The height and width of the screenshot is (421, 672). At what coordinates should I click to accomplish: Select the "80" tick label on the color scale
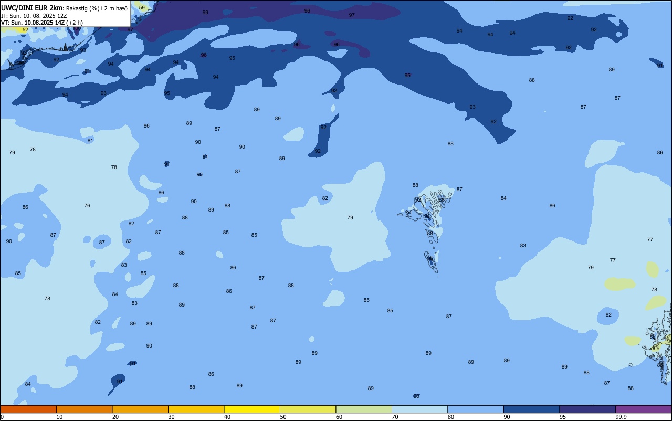click(x=451, y=417)
